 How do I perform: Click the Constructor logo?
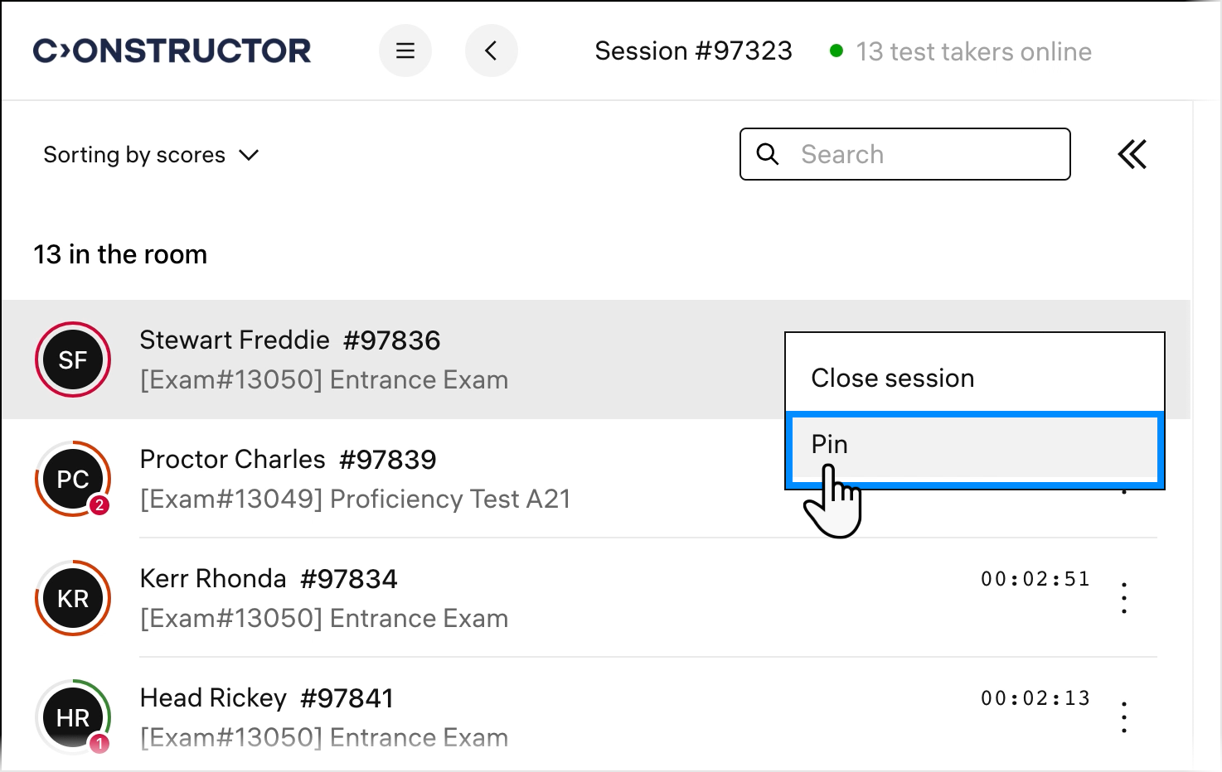pyautogui.click(x=172, y=51)
